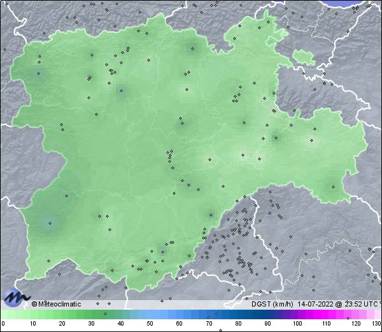Click the 110 value on the scale
Viewport: 382px width, 332px height.
coord(327,324)
